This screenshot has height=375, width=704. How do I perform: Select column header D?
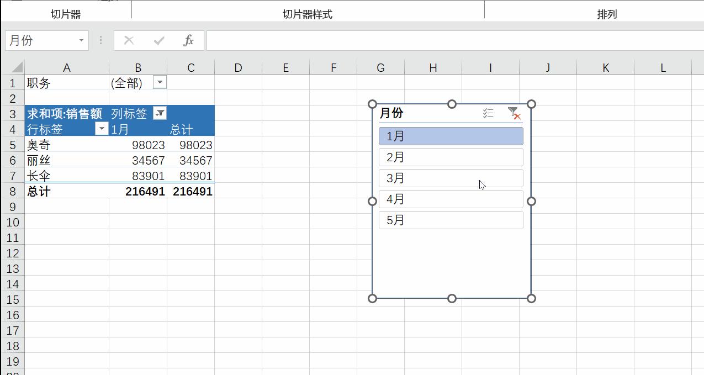pyautogui.click(x=238, y=68)
